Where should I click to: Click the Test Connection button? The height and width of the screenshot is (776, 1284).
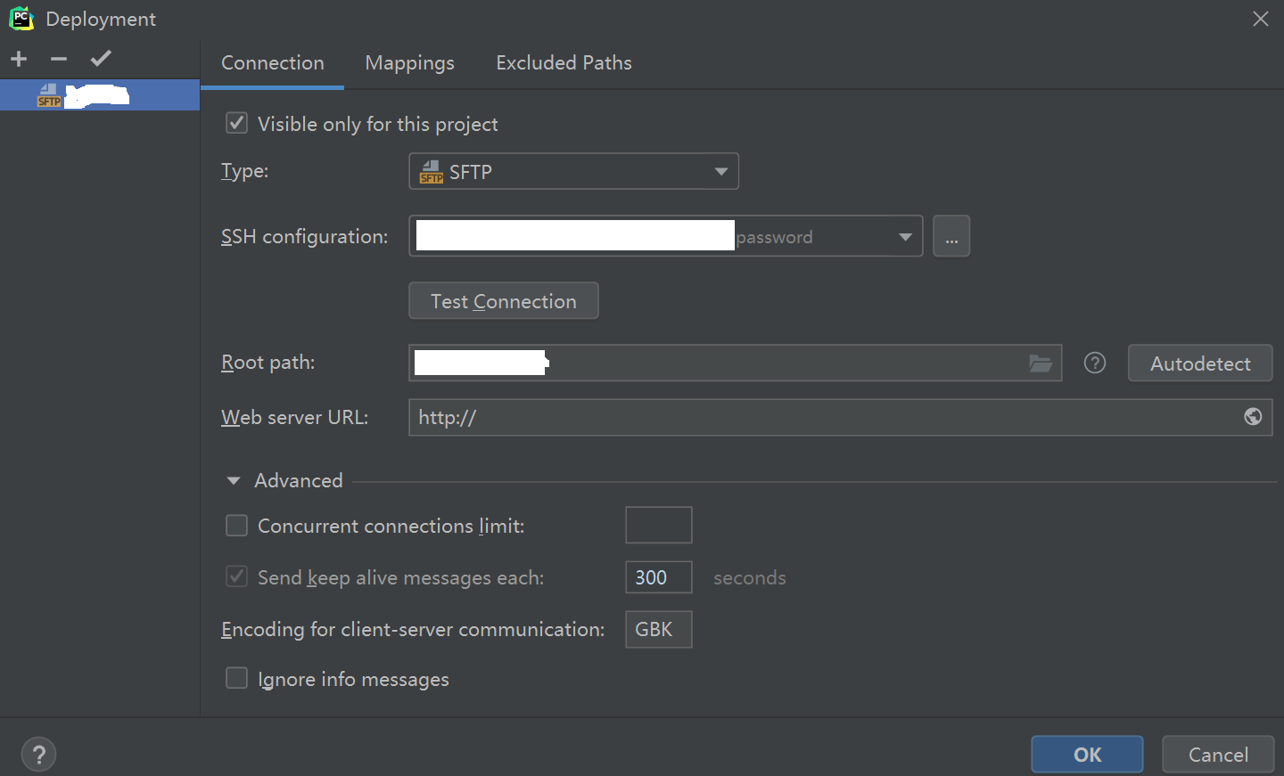coord(503,301)
